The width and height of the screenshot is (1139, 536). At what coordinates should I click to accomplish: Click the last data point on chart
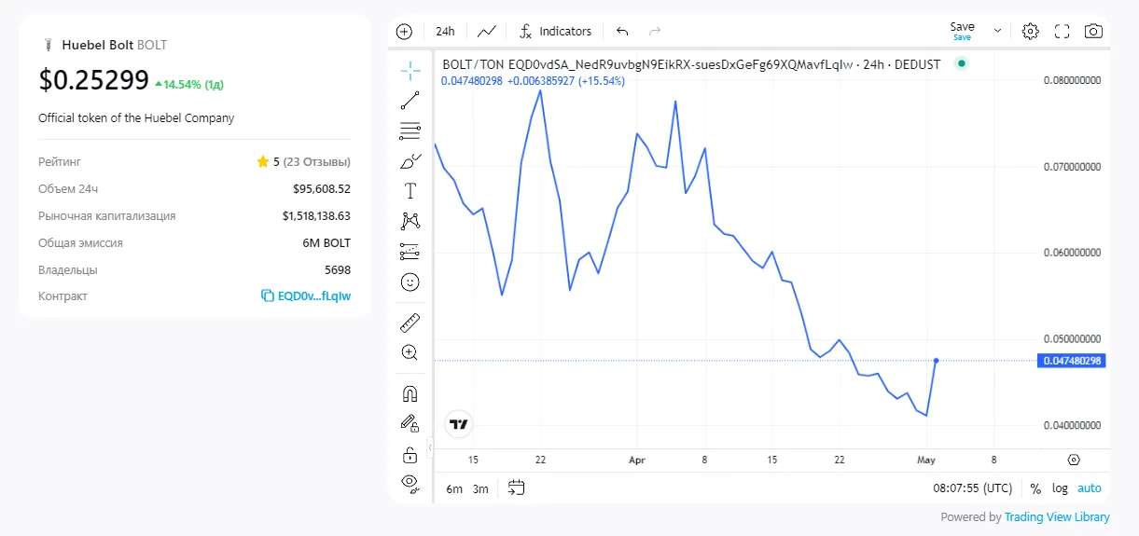click(x=936, y=360)
